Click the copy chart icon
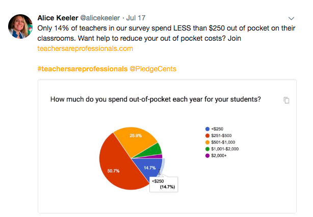 (x=286, y=100)
